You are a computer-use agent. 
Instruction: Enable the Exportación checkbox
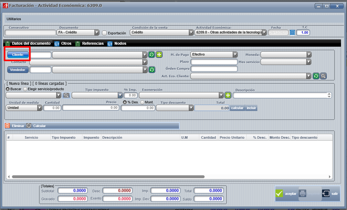(105, 33)
